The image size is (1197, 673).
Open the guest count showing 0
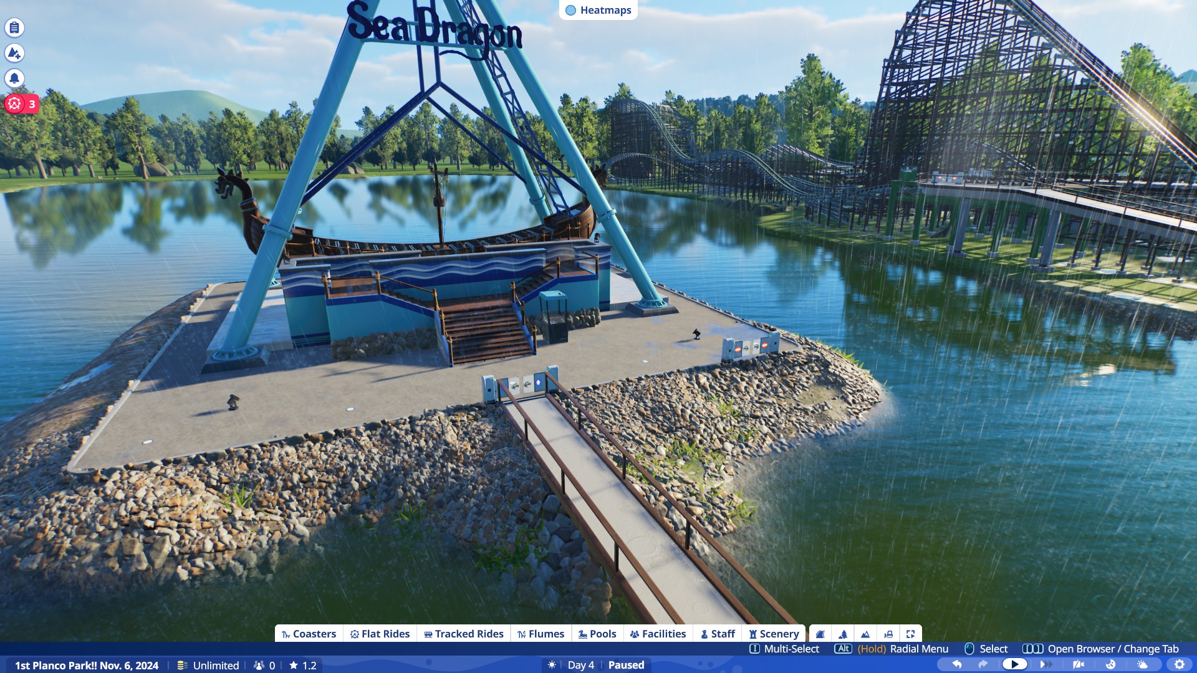tap(264, 666)
